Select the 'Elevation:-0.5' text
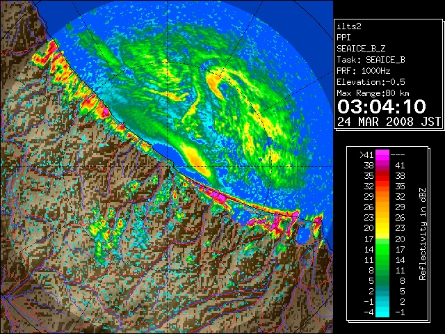Viewport: 445px width, 334px height. point(371,82)
